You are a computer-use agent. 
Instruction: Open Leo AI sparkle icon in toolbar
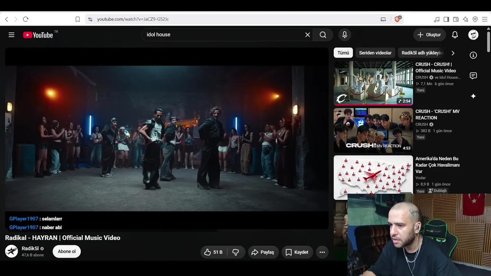pos(465,19)
